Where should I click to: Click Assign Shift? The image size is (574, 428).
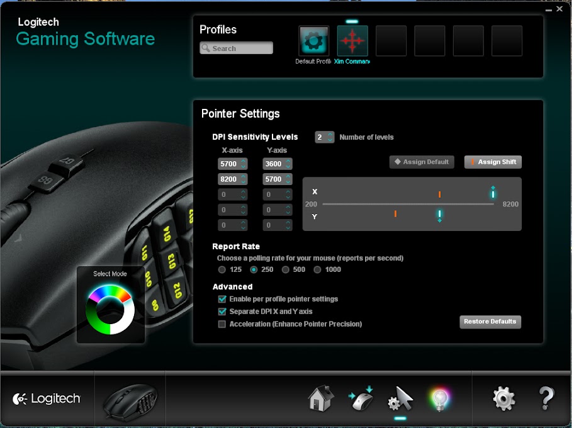493,162
